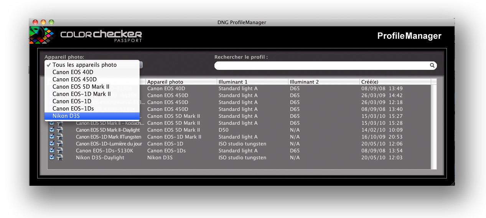Image resolution: width=486 pixels, height=218 pixels.
Task: Click the profile table vertical scrollbar
Action: coord(434,127)
